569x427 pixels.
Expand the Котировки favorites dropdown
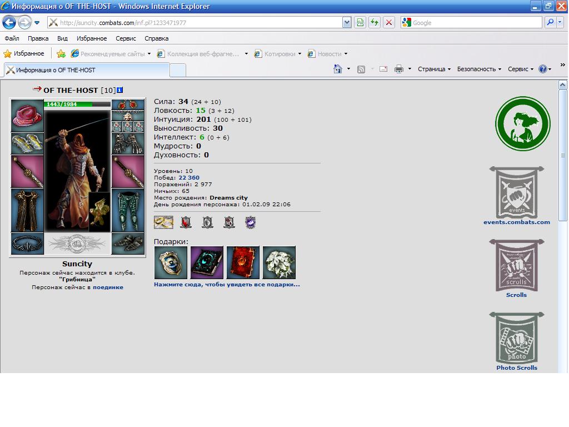click(x=300, y=54)
